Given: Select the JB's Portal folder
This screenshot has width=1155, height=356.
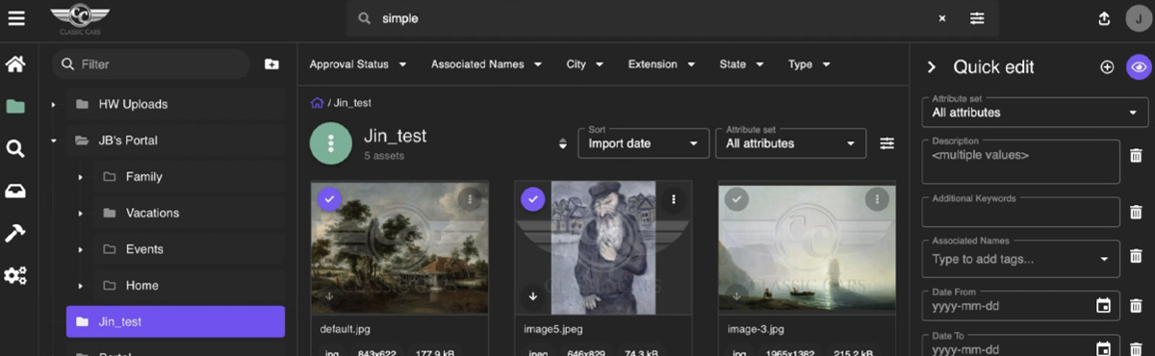Looking at the screenshot, I should tap(176, 140).
